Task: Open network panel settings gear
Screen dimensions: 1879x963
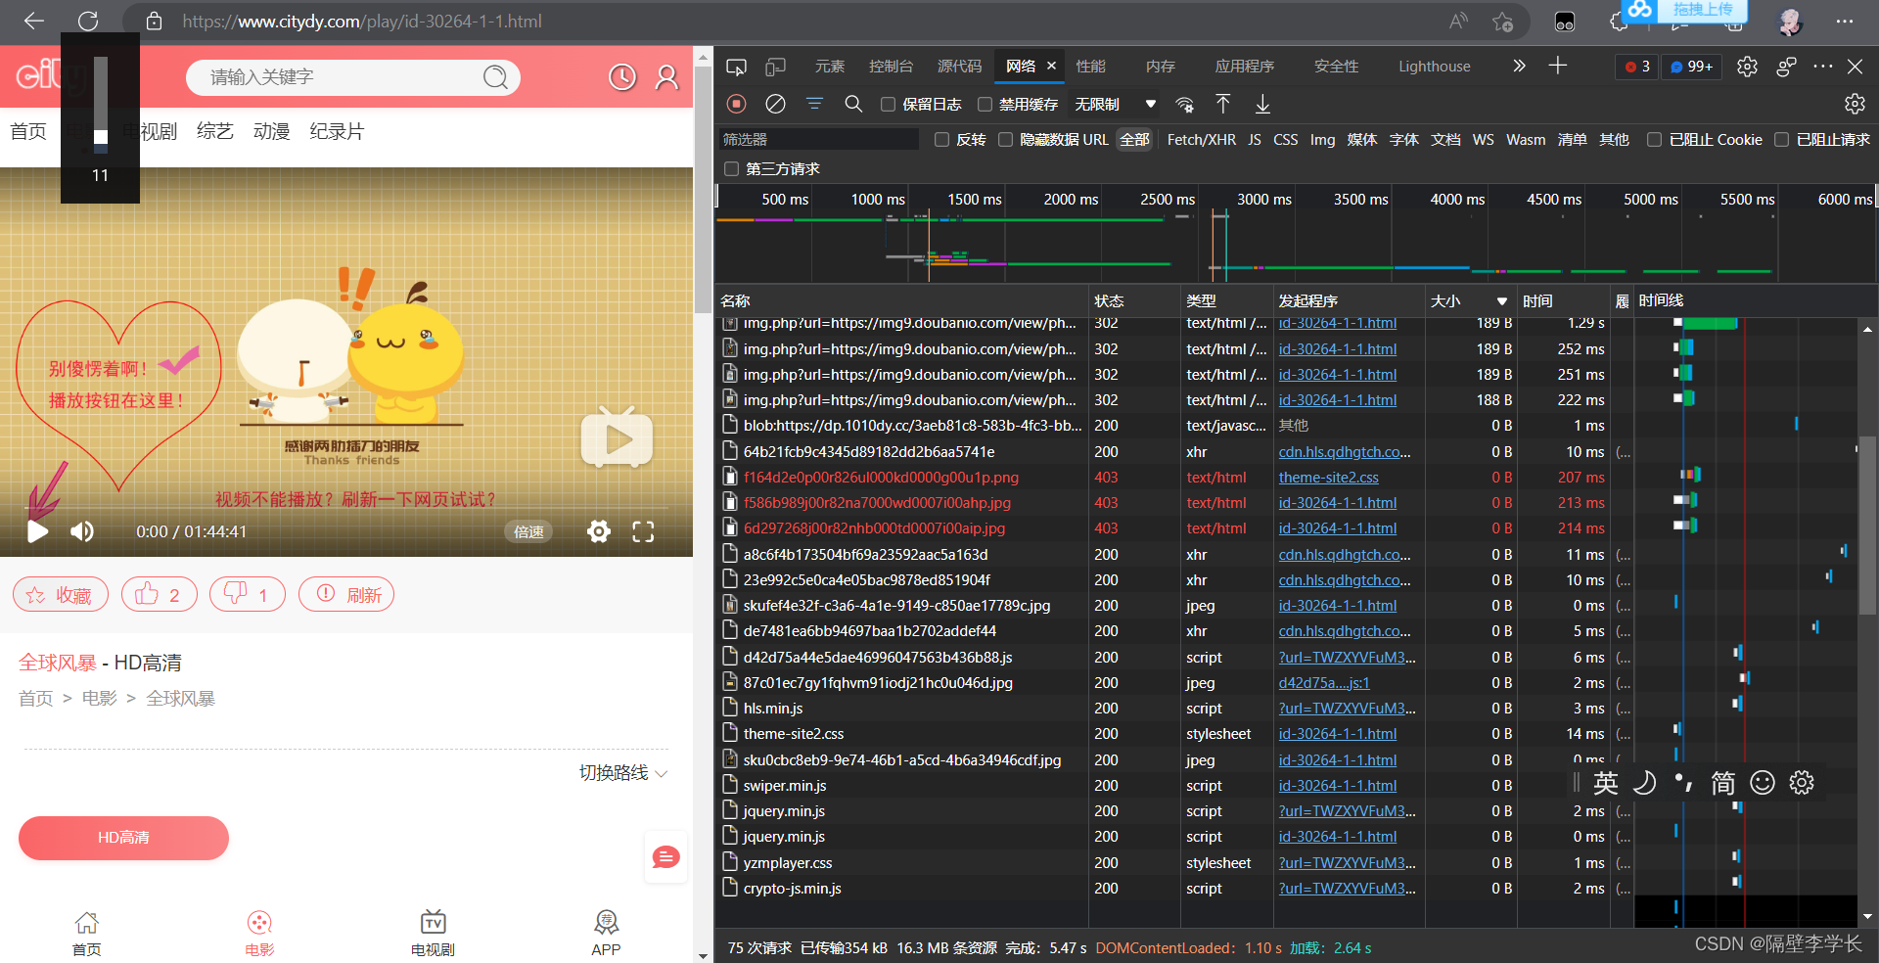Action: tap(1855, 104)
